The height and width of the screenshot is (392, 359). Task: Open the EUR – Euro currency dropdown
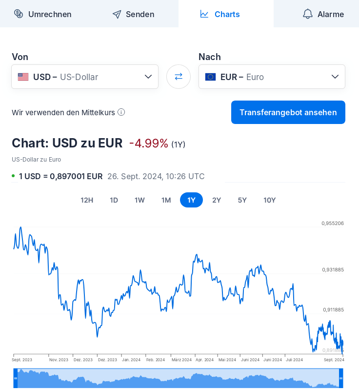tap(272, 77)
